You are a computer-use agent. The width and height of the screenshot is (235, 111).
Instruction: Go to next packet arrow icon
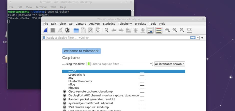point(121,30)
